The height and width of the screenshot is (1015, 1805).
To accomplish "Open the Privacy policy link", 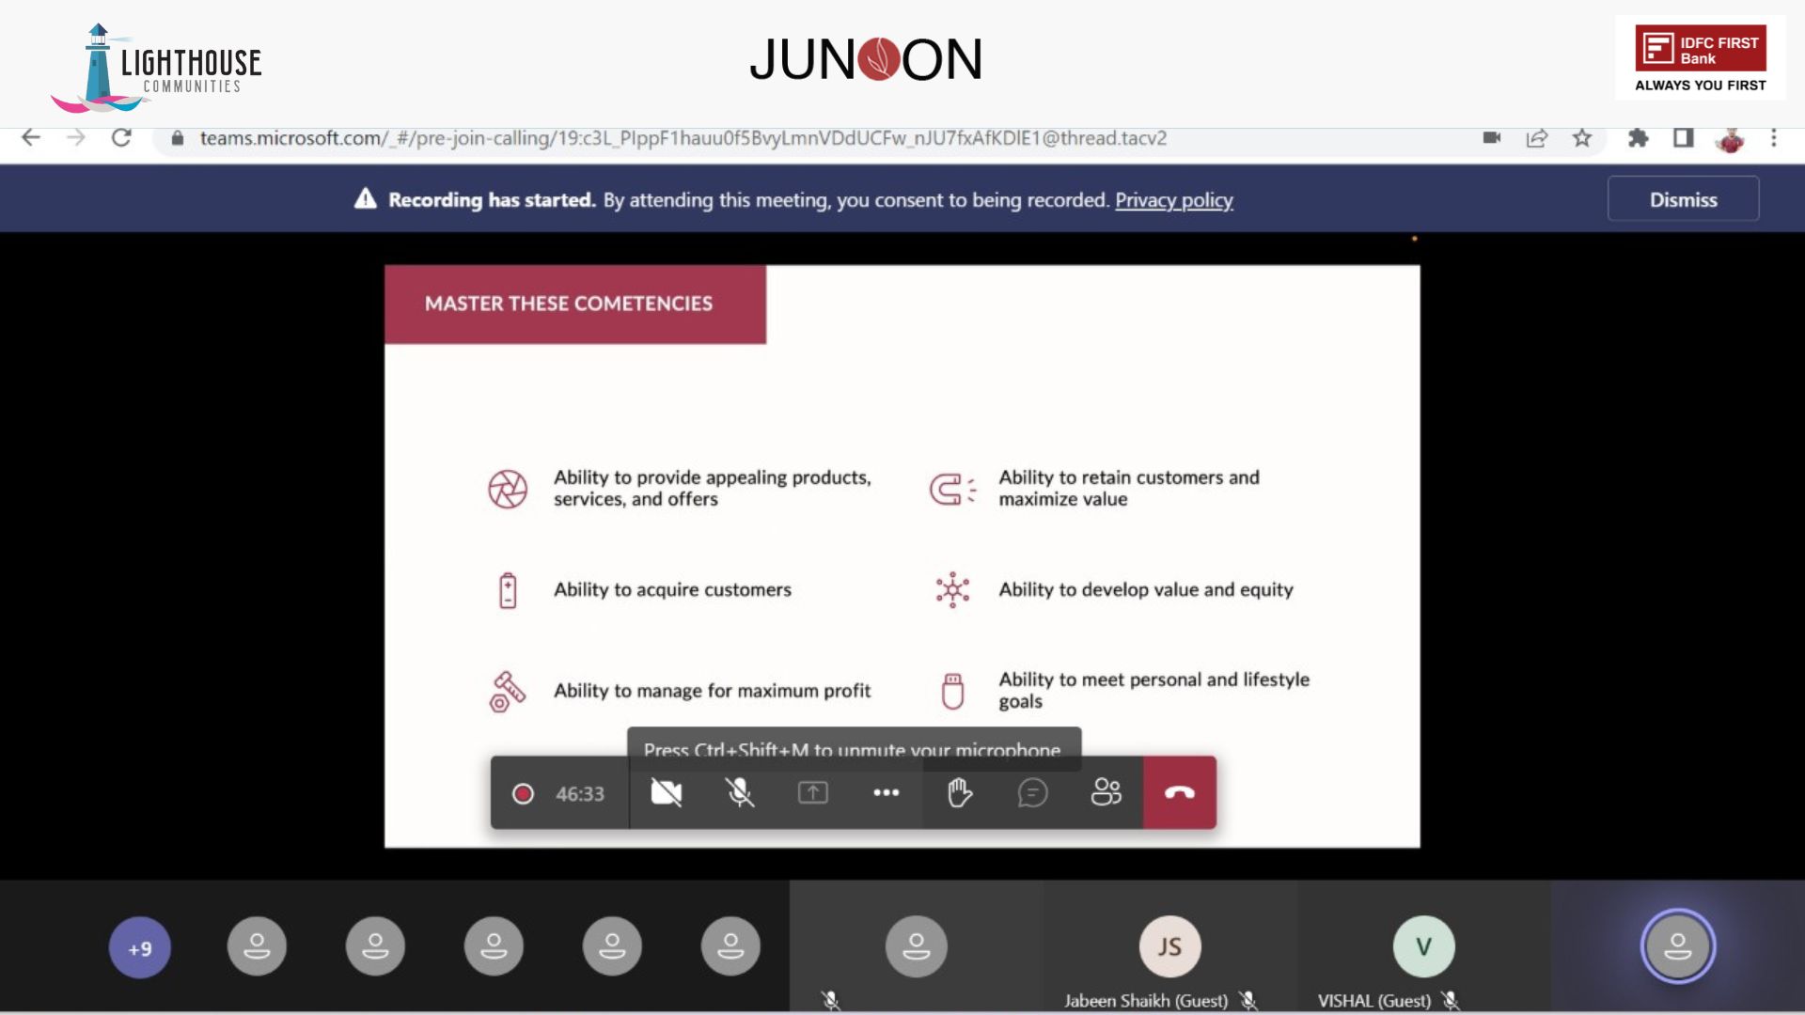I will [x=1173, y=200].
